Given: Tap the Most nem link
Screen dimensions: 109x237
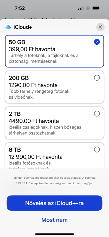Looking at the screenshot, I should coord(54,220).
